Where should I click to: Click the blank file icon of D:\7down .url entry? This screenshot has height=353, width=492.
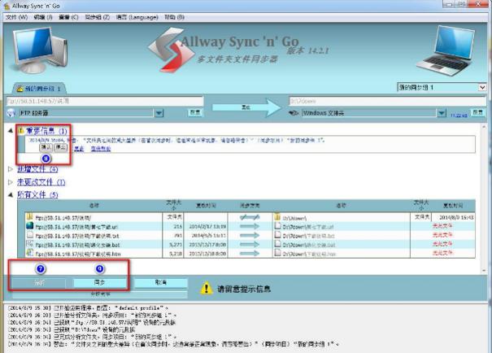pyautogui.click(x=277, y=225)
